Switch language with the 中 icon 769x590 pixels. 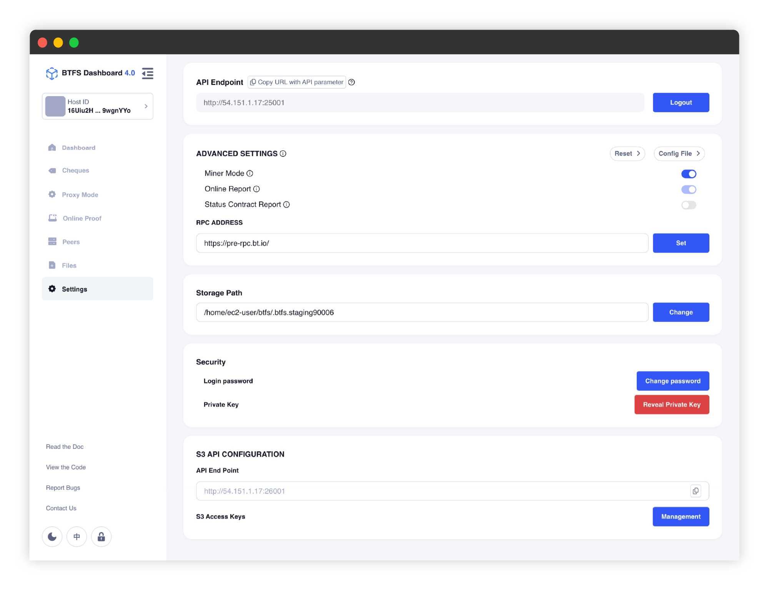(77, 537)
